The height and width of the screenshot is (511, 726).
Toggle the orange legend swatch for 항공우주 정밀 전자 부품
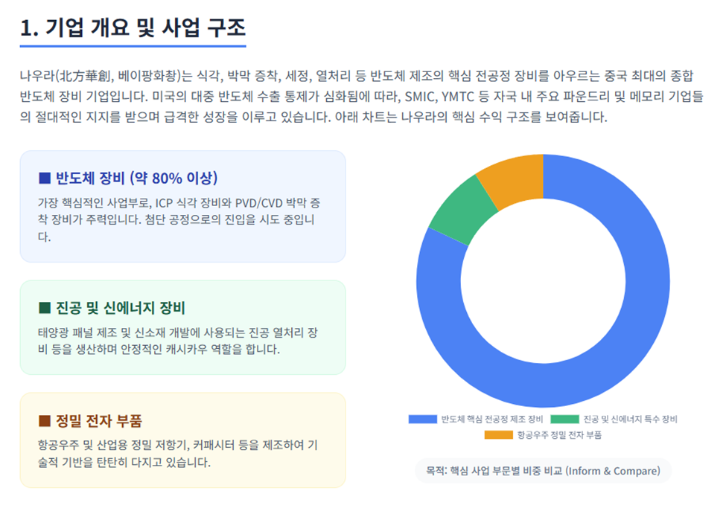coord(498,435)
